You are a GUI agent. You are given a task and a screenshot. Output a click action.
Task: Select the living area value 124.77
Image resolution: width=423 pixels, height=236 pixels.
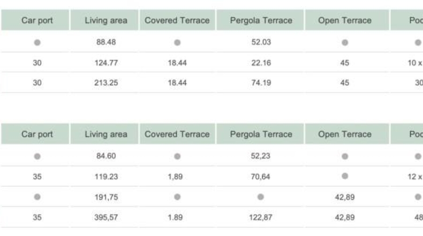106,63
